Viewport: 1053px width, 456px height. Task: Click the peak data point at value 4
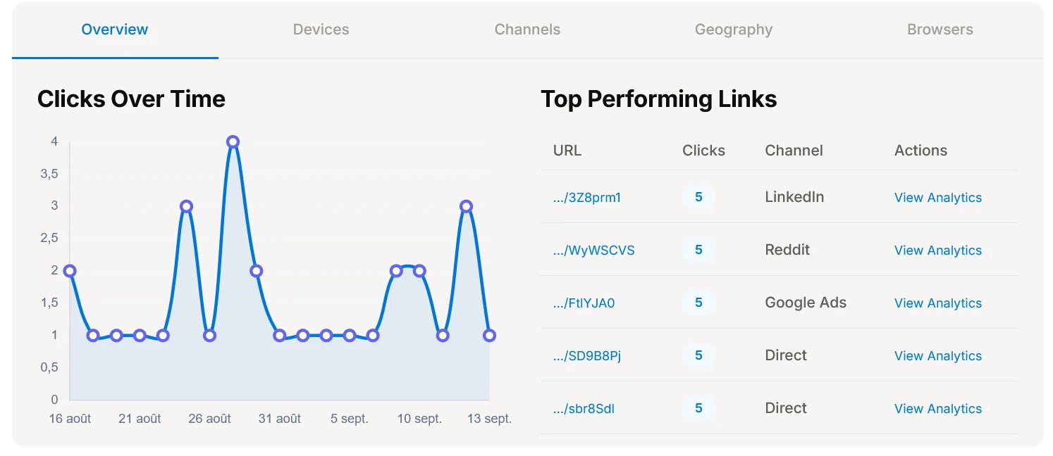coord(233,142)
